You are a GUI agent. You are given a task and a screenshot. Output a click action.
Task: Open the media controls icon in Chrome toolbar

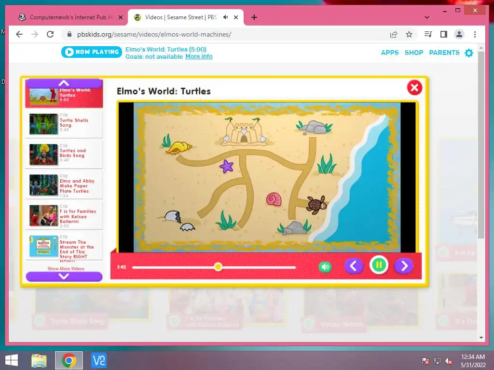pyautogui.click(x=428, y=34)
